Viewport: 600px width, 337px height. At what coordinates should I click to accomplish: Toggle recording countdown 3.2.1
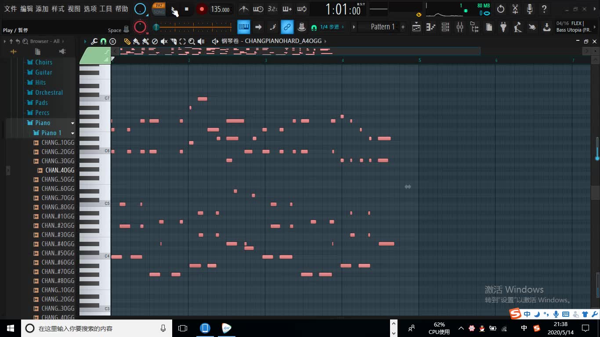click(x=272, y=9)
